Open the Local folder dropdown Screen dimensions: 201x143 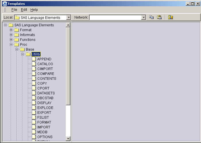(x=69, y=17)
